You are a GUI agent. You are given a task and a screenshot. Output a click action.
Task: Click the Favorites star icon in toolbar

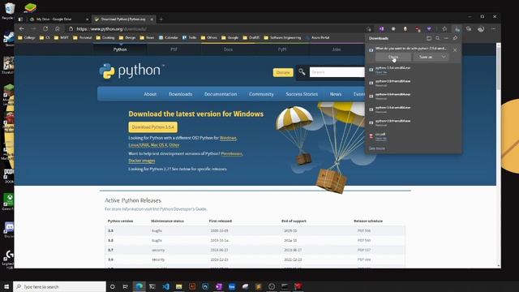(x=444, y=29)
